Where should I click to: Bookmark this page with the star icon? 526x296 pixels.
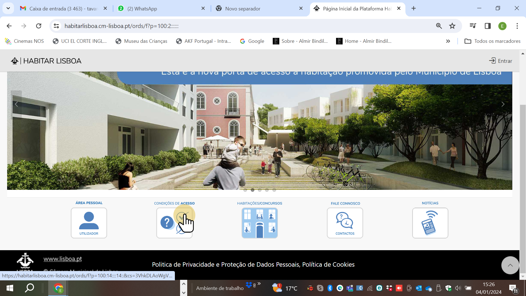(x=452, y=26)
